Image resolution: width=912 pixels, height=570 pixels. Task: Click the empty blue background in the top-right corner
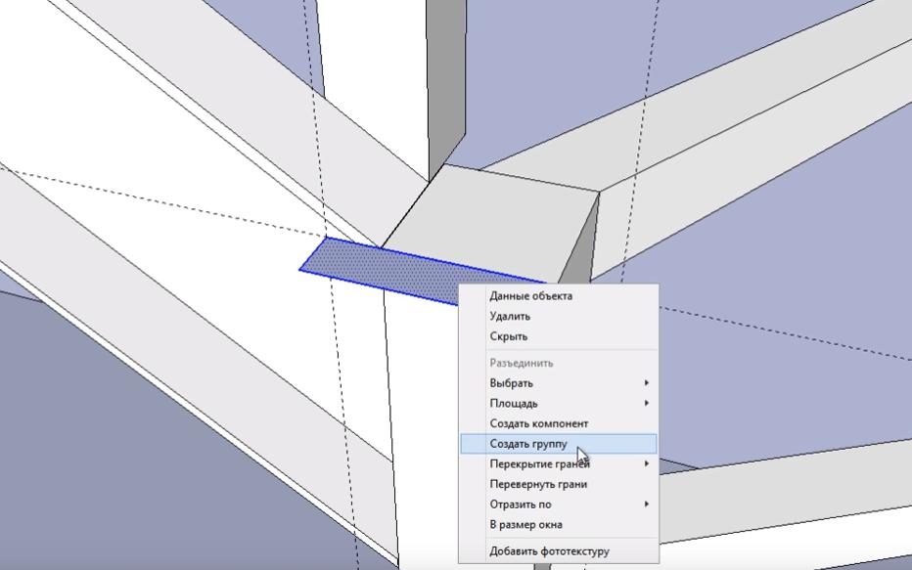point(832,39)
